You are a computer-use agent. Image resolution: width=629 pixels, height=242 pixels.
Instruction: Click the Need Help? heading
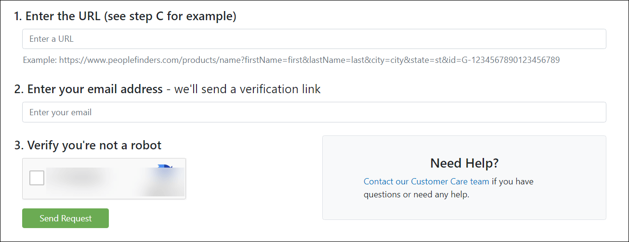464,163
